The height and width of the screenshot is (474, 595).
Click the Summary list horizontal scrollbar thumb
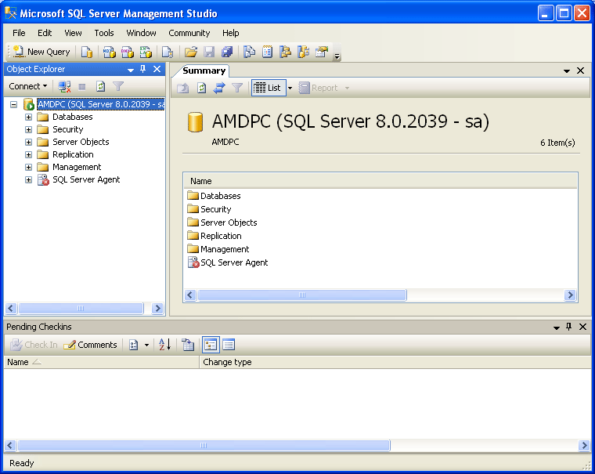[302, 295]
